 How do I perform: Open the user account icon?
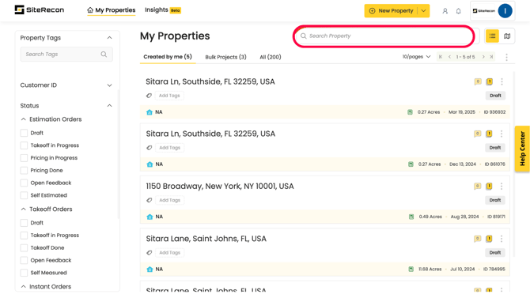(445, 11)
